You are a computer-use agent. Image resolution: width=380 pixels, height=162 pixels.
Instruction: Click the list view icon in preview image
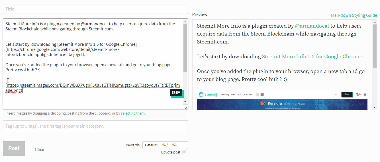point(262,95)
